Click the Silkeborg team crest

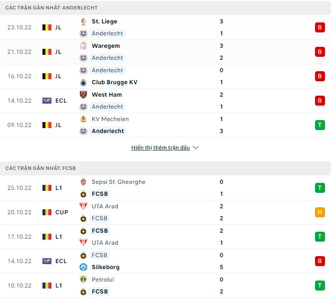(83, 267)
